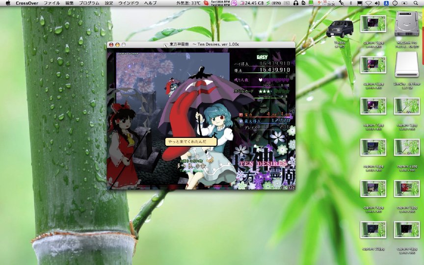Select capture 3.jpg thumbnail on desktop
This screenshot has height=265, width=424.
pyautogui.click(x=407, y=188)
